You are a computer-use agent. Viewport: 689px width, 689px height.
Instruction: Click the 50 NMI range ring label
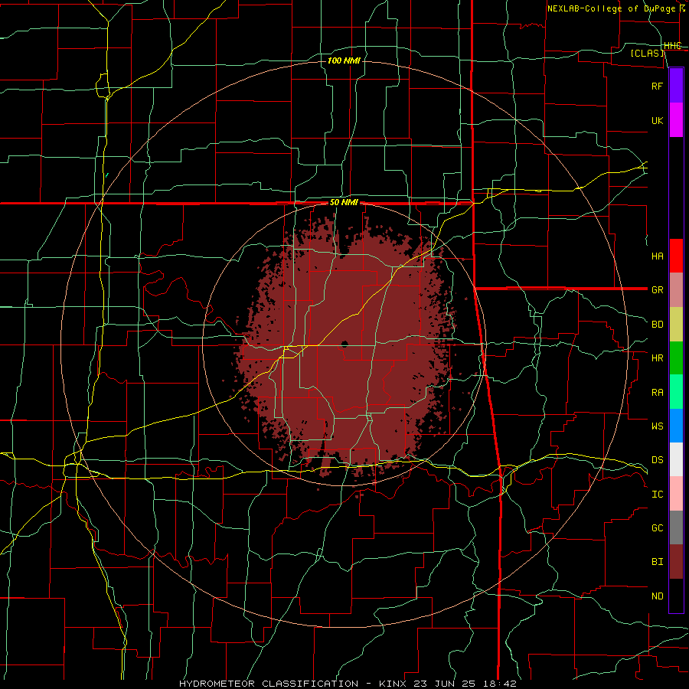click(x=344, y=203)
